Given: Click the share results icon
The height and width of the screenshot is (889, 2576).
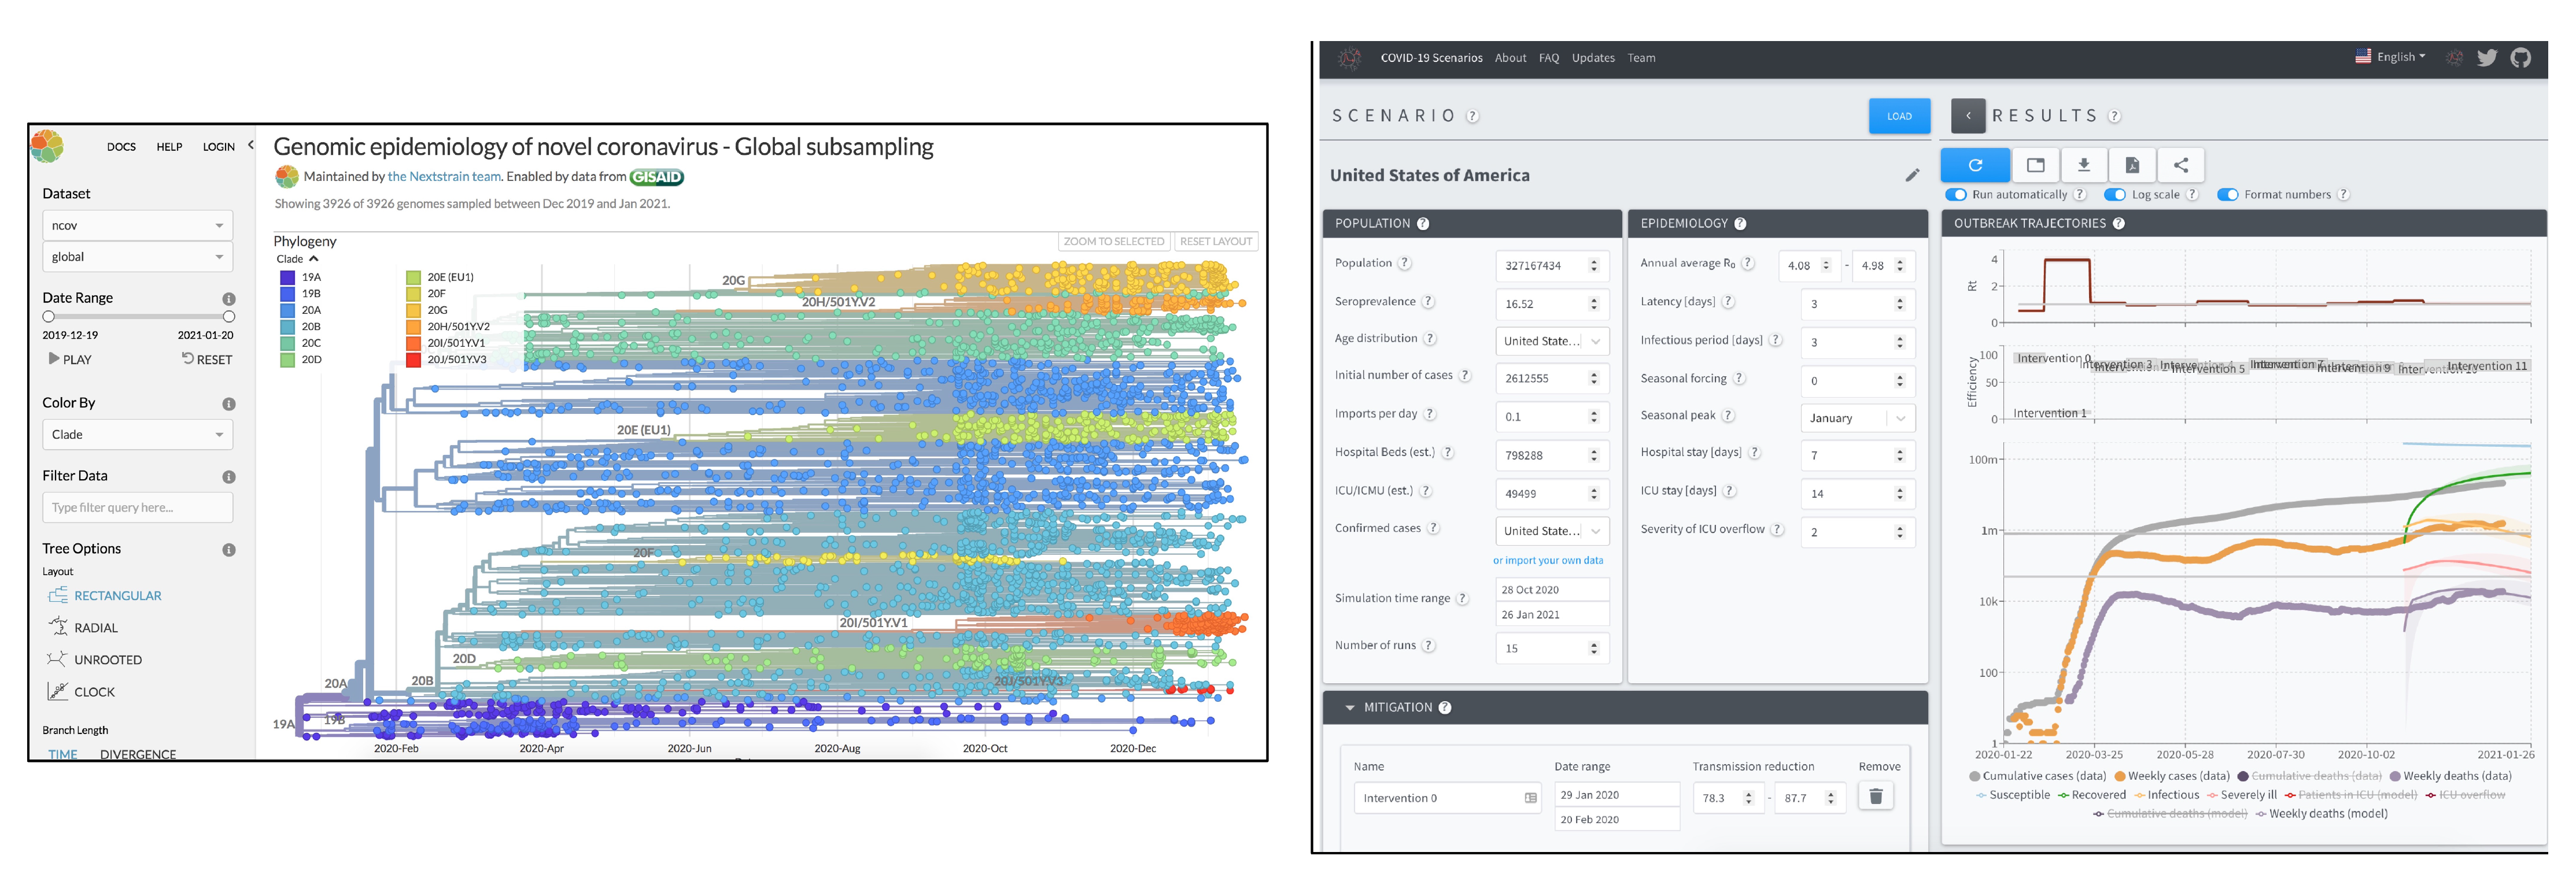Looking at the screenshot, I should [2180, 166].
